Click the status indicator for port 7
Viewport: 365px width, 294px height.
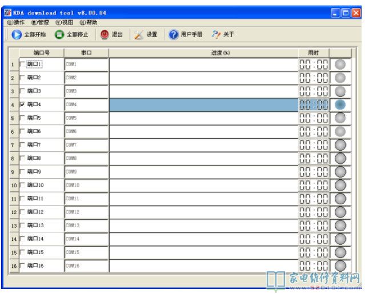click(340, 145)
